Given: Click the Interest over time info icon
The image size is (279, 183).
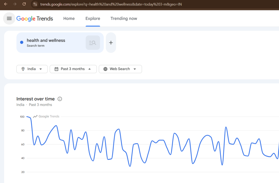Looking at the screenshot, I should tap(60, 99).
